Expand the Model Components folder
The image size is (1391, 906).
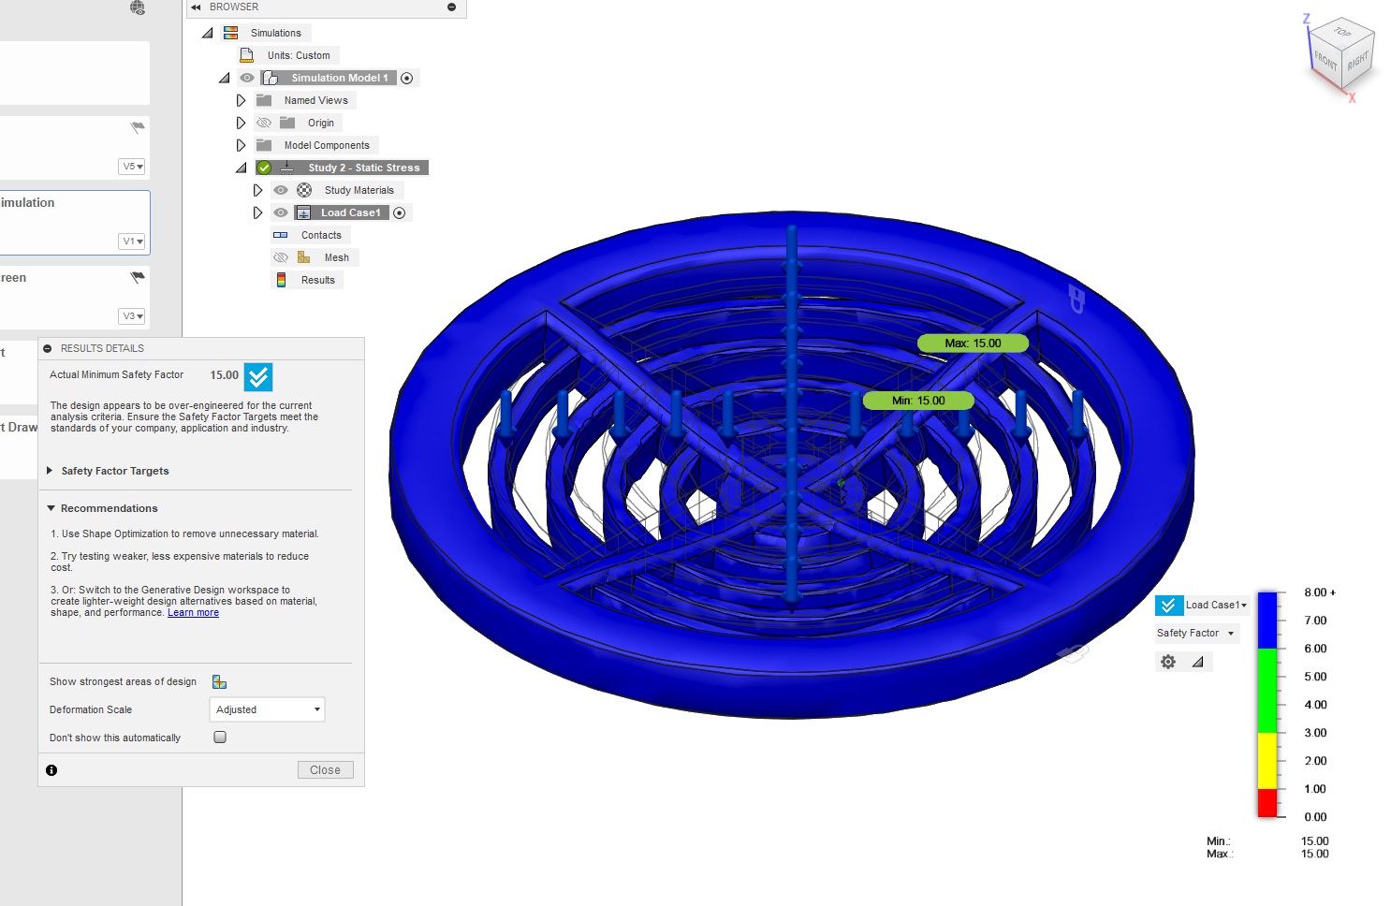click(x=241, y=145)
